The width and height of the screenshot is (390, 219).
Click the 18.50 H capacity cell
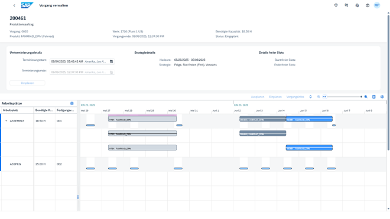coord(44,121)
